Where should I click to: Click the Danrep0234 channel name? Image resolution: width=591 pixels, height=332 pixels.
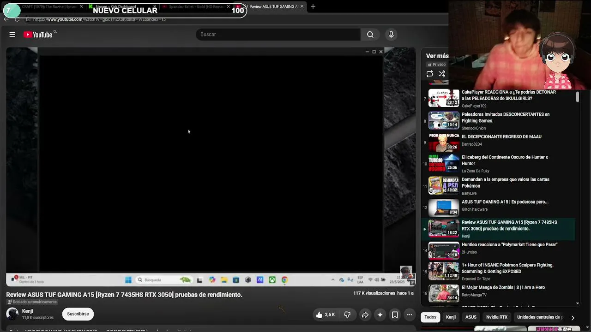[472, 144]
